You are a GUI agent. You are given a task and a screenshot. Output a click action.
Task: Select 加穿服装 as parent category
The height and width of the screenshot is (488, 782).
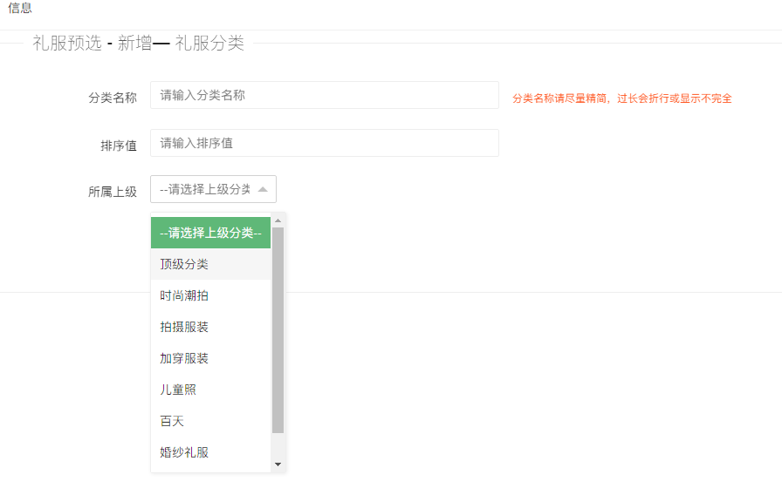click(210, 358)
